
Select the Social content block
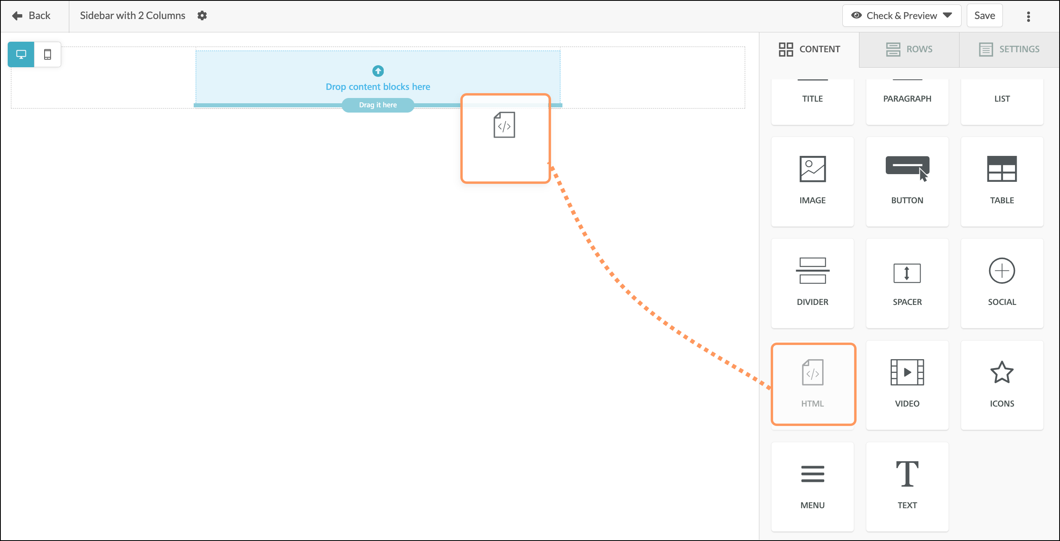pos(1002,283)
